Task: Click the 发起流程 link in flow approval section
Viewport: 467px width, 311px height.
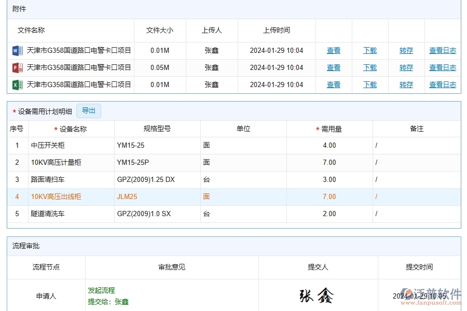Action: [x=102, y=290]
